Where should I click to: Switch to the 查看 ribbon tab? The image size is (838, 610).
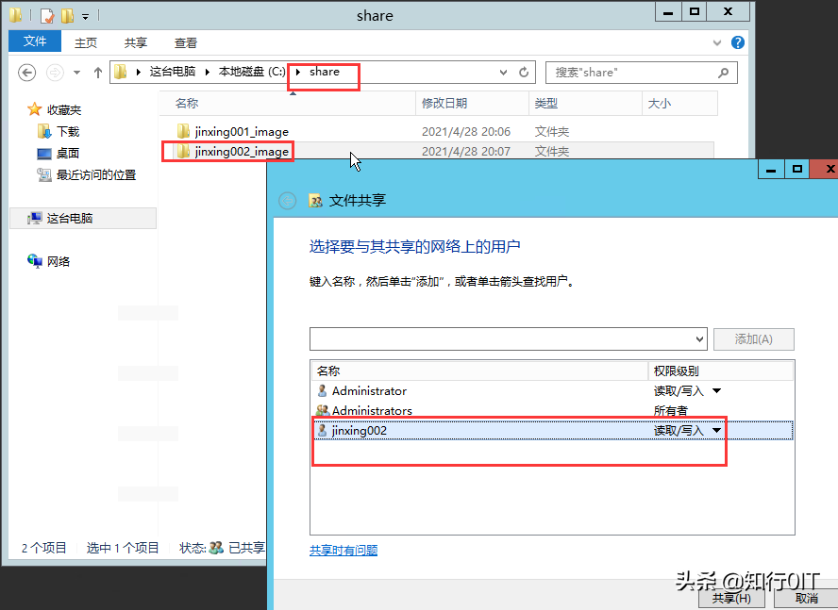tap(185, 41)
